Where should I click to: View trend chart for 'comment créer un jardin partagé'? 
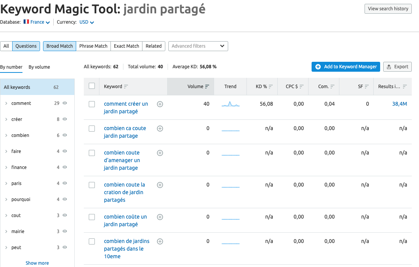230,104
